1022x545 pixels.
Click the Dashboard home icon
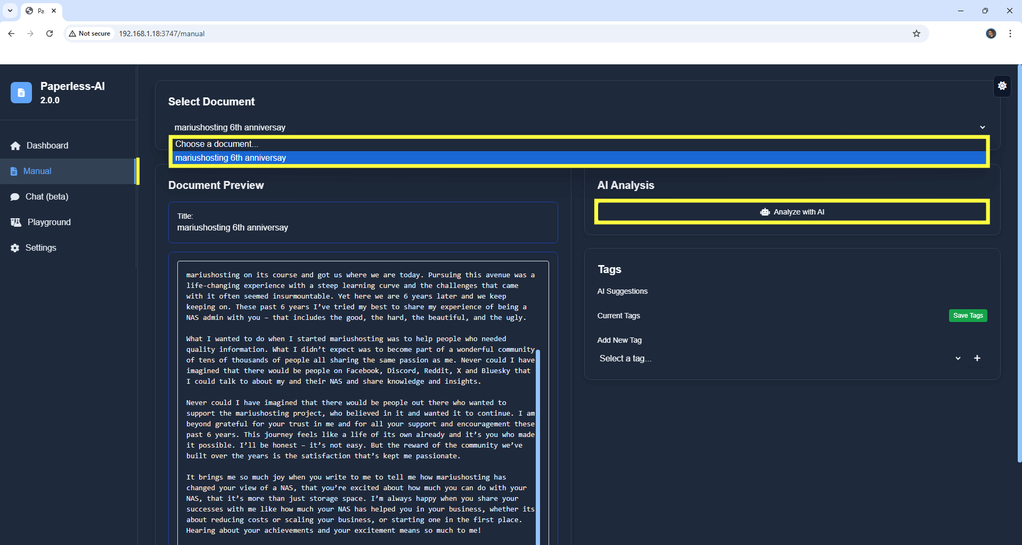point(15,146)
